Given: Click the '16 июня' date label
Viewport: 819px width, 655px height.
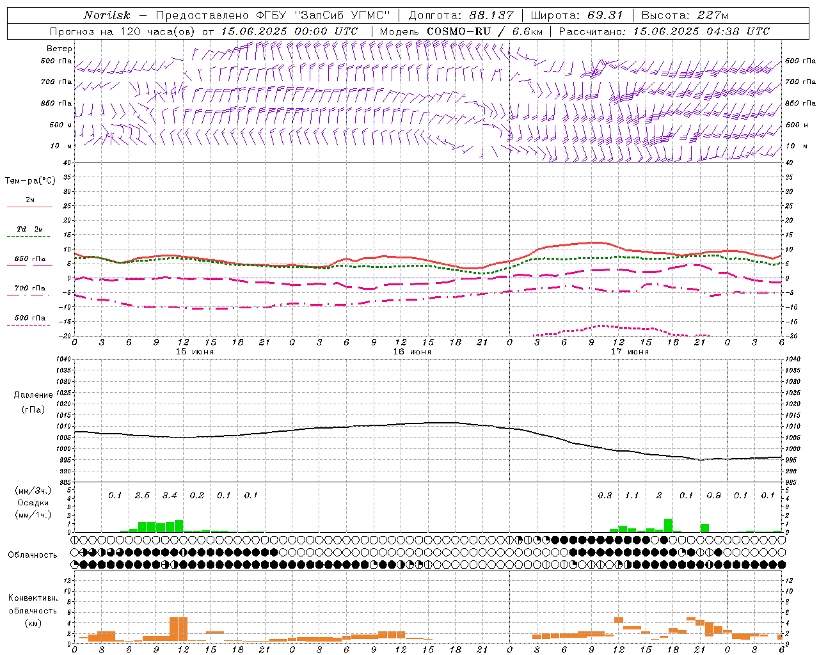Looking at the screenshot, I should 412,352.
